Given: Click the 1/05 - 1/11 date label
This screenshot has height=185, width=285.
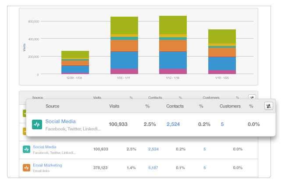Looking at the screenshot, I should [x=123, y=78].
